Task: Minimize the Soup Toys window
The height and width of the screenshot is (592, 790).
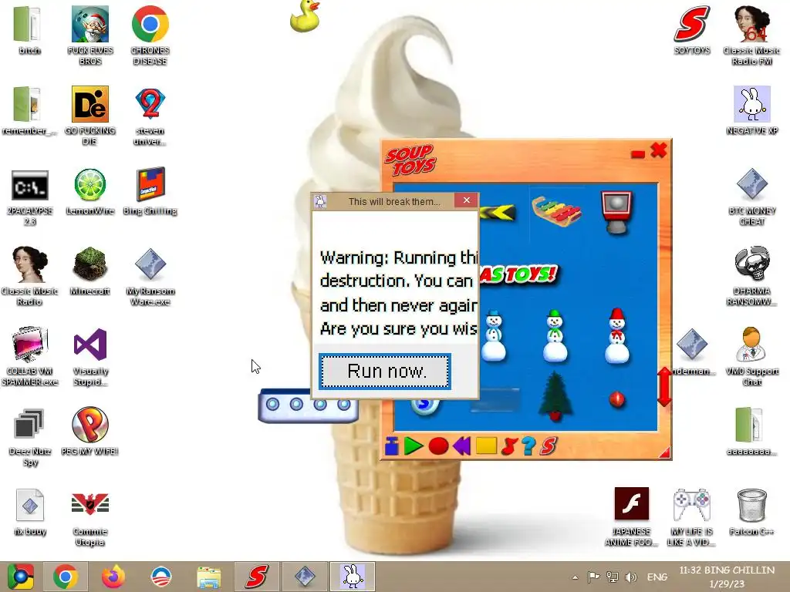Action: (638, 154)
